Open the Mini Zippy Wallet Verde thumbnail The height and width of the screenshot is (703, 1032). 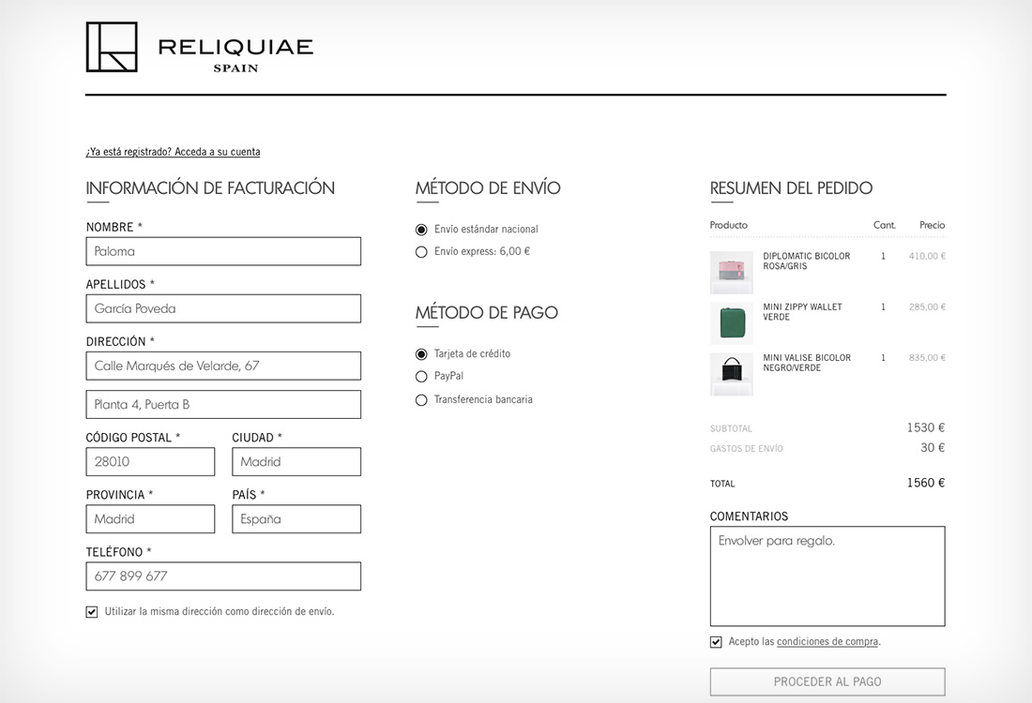pos(731,322)
